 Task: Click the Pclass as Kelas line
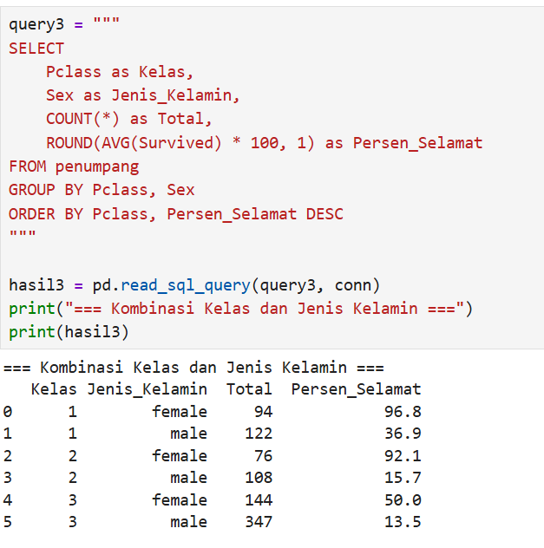point(120,72)
